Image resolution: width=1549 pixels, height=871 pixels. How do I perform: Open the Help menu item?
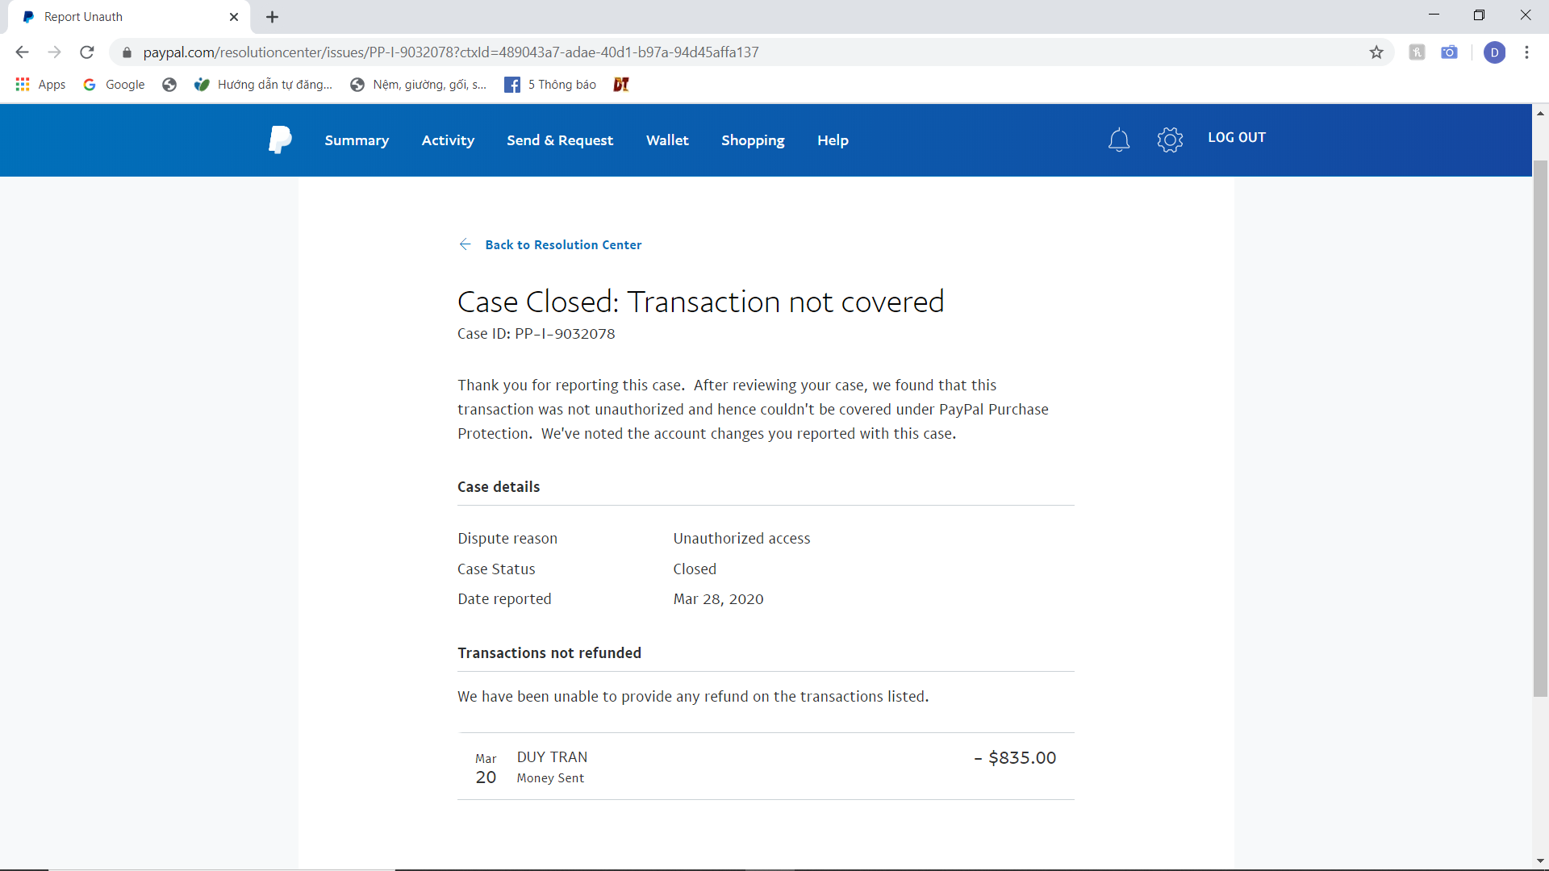pos(833,140)
